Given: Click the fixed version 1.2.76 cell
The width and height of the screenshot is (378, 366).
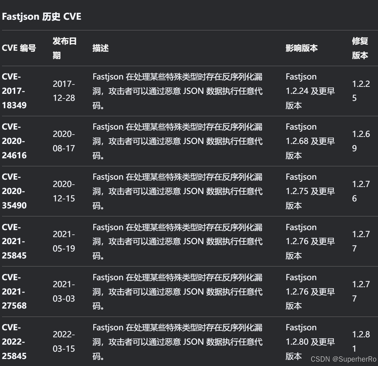Looking at the screenshot, I should click(x=361, y=191).
